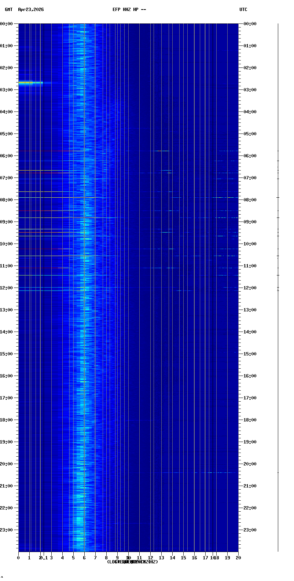Click the 5 Hz frequency axis label

pyautogui.click(x=73, y=558)
